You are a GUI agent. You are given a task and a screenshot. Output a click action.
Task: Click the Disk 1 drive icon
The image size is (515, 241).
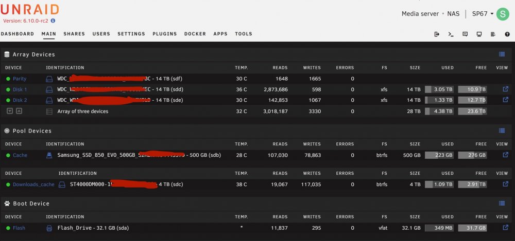(x=49, y=89)
